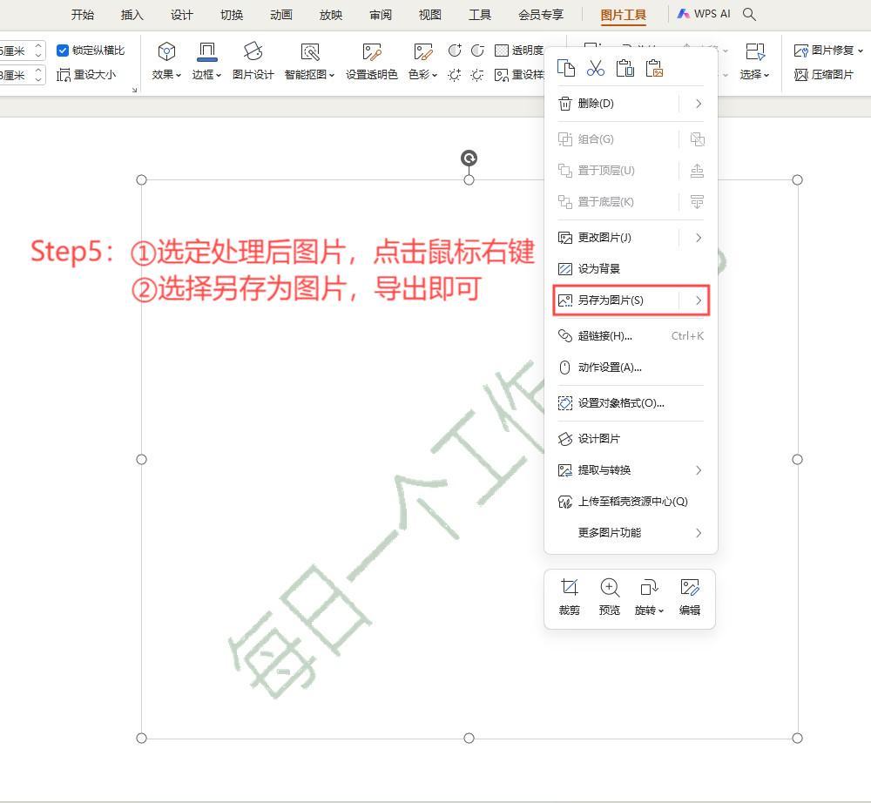Switch to 开始 tab
The width and height of the screenshot is (871, 803).
coord(82,15)
